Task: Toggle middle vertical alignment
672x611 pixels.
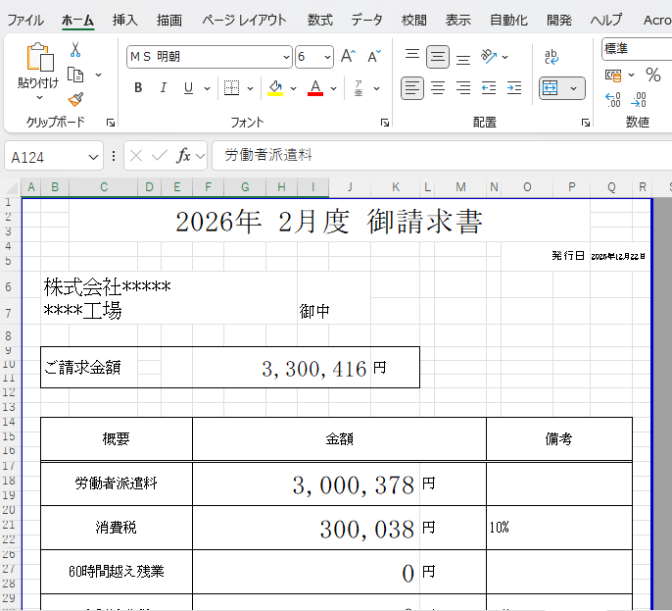Action: tap(438, 57)
